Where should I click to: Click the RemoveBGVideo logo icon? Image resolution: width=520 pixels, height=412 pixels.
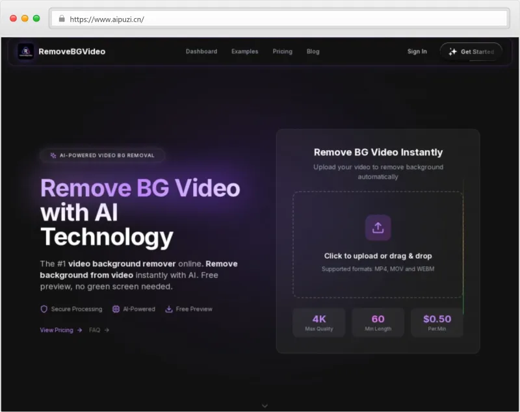(x=25, y=51)
